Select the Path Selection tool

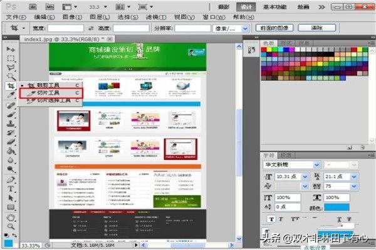(x=11, y=198)
